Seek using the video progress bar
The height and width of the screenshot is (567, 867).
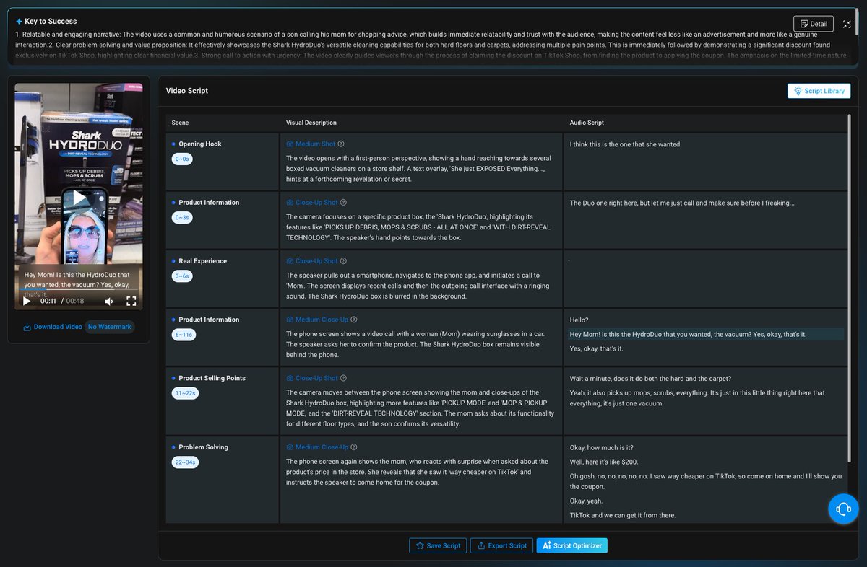(x=79, y=290)
